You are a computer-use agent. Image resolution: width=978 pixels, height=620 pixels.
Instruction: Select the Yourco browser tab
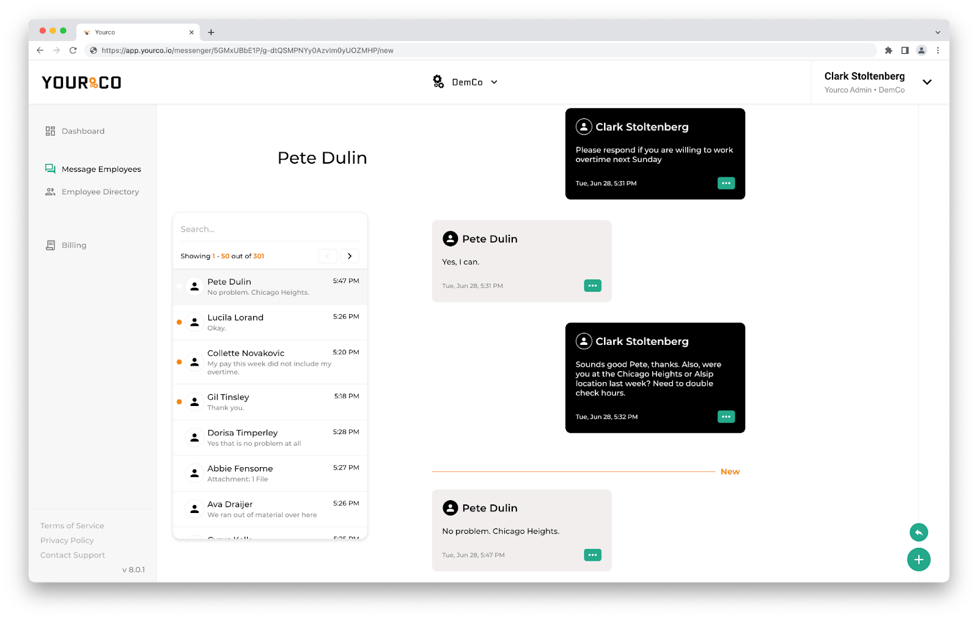pos(138,32)
